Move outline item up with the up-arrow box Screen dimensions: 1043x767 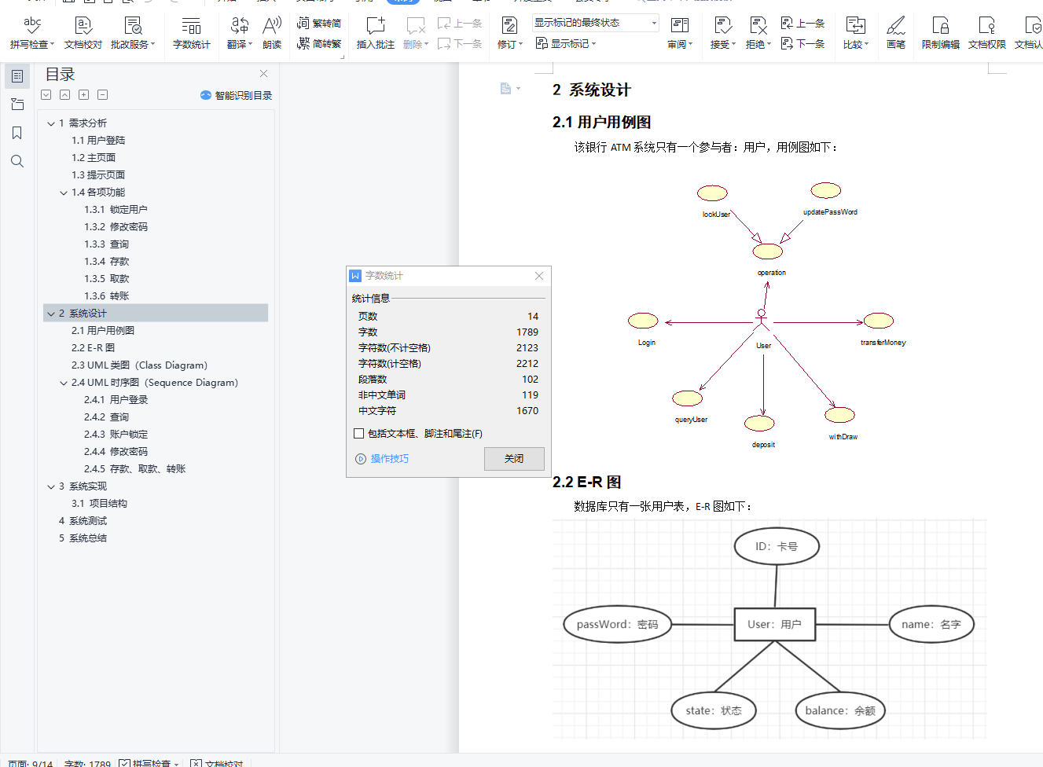point(64,94)
